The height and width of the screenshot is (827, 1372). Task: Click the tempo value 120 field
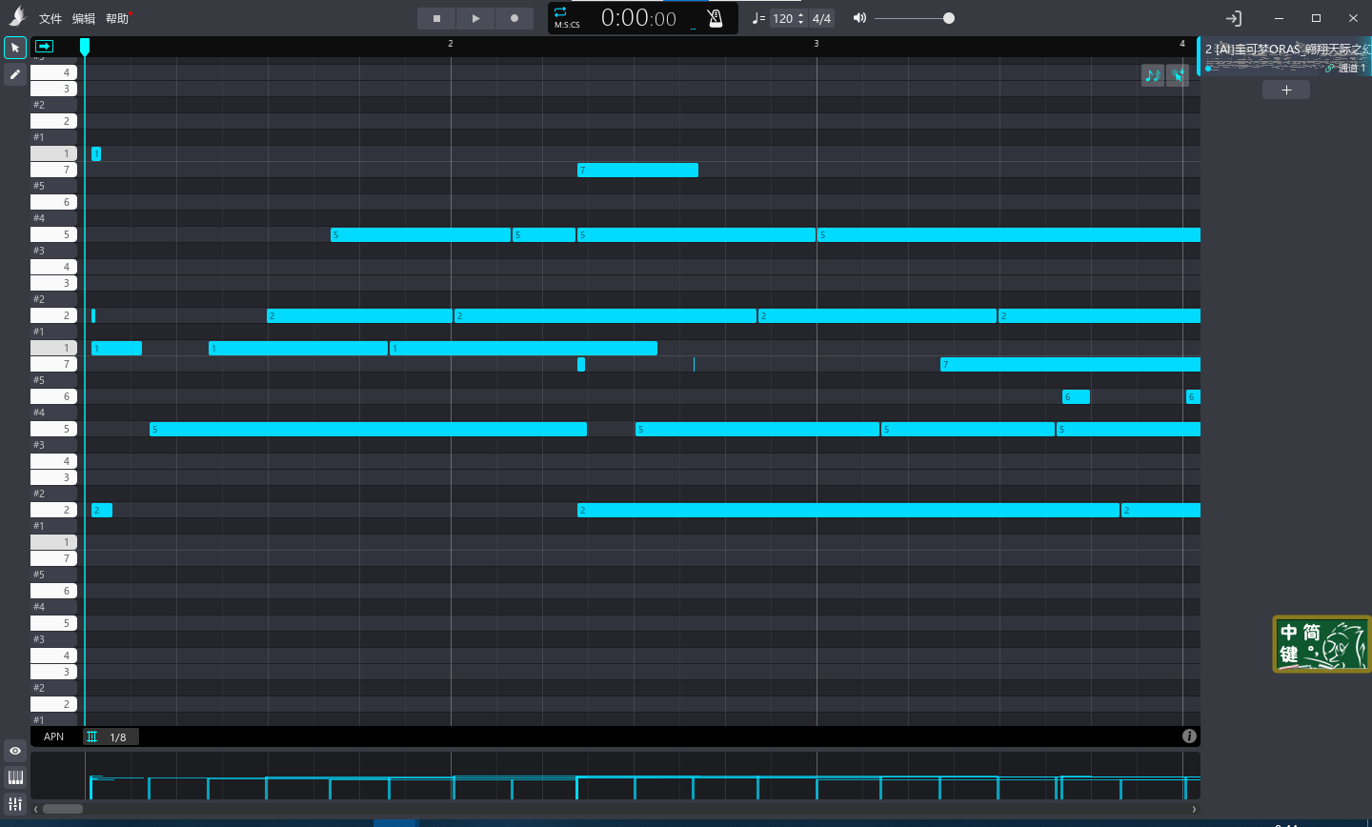click(x=782, y=18)
